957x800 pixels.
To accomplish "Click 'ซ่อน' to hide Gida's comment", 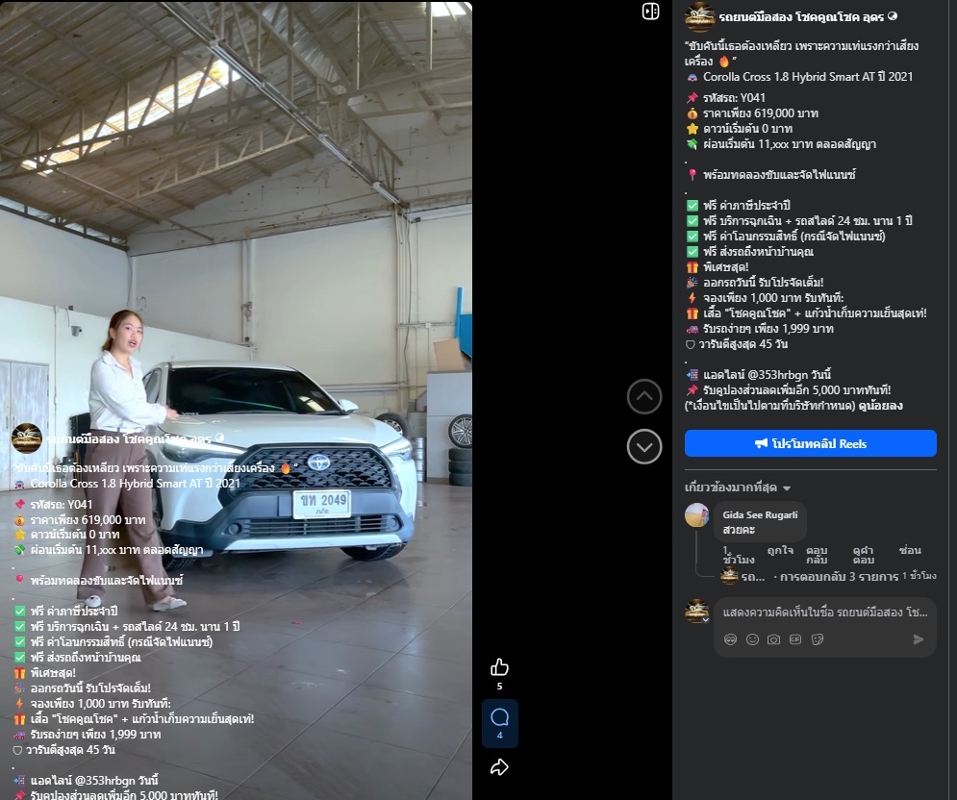I will 910,550.
